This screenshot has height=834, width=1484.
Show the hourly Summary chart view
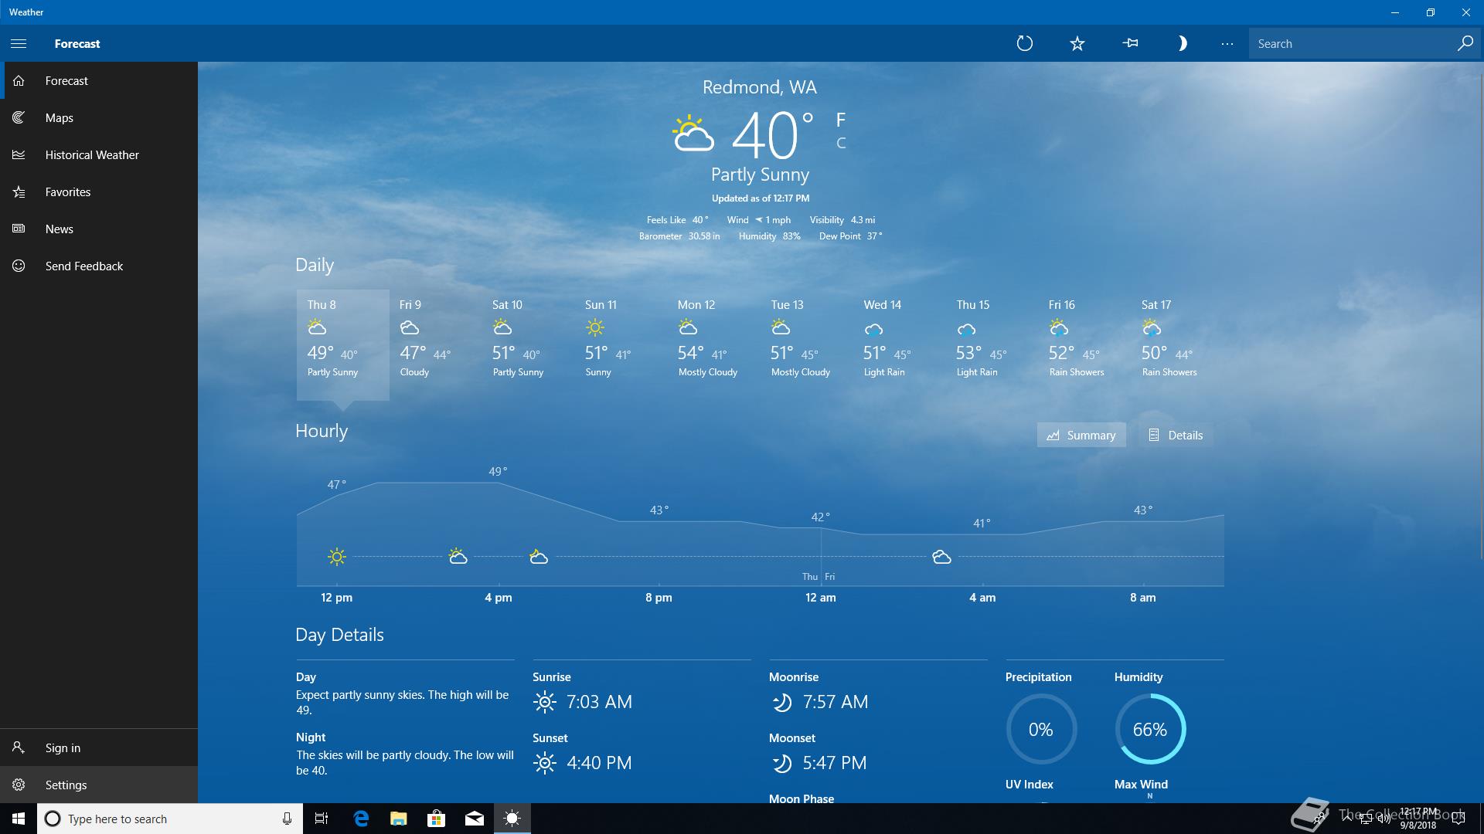1081,435
